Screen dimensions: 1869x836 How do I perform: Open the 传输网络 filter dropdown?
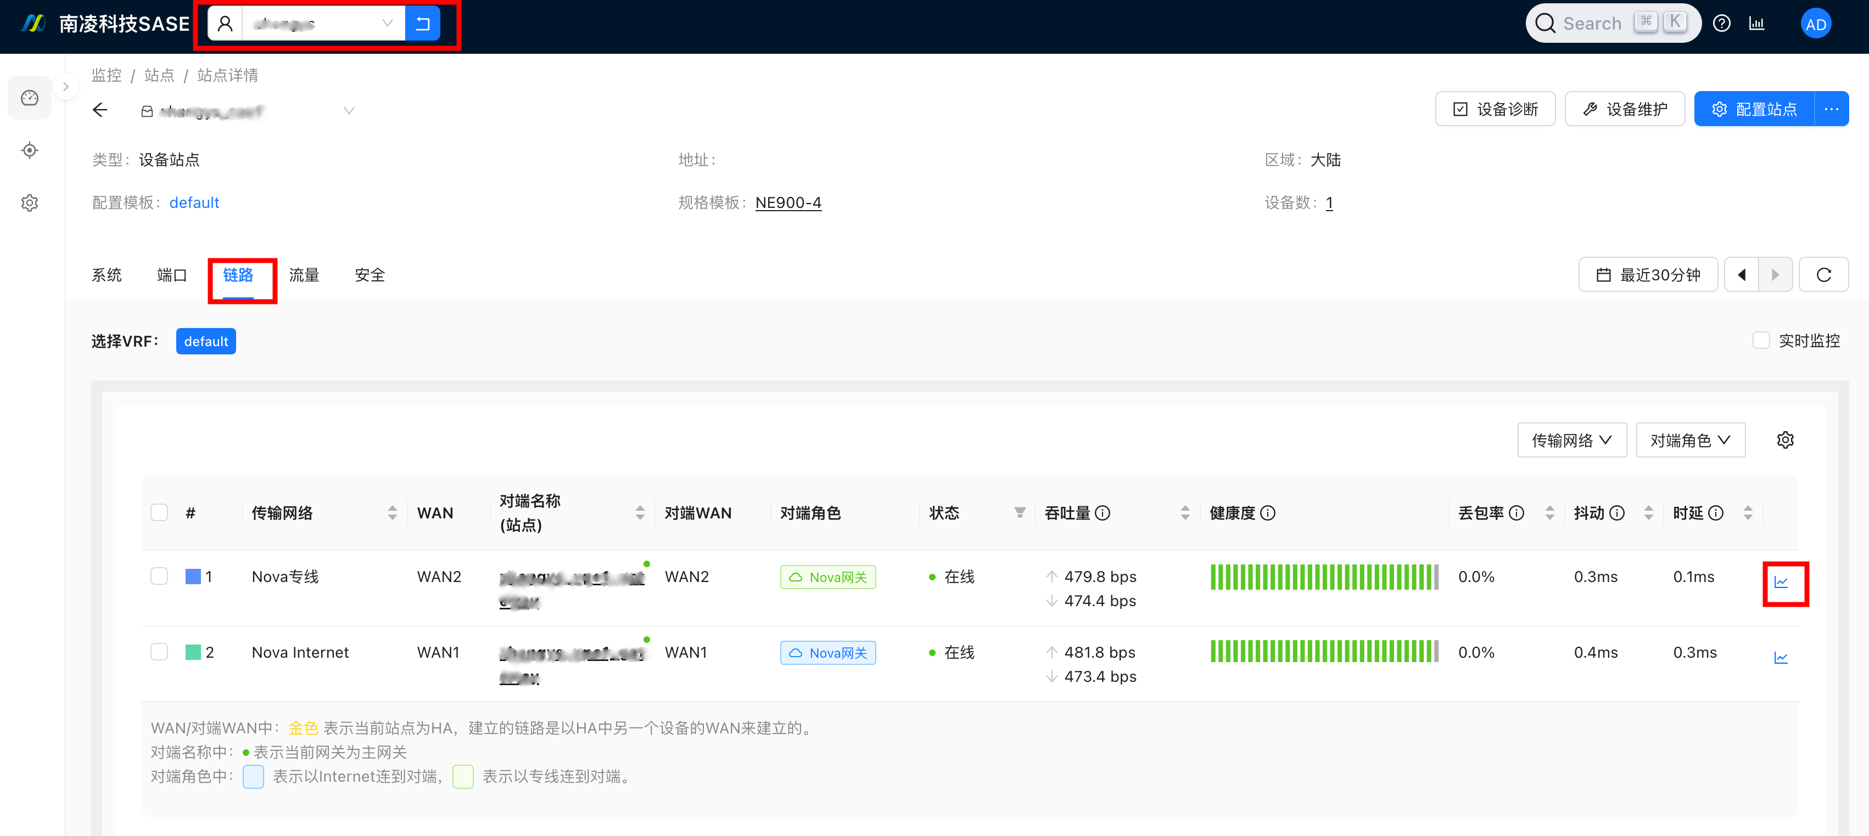click(1571, 440)
